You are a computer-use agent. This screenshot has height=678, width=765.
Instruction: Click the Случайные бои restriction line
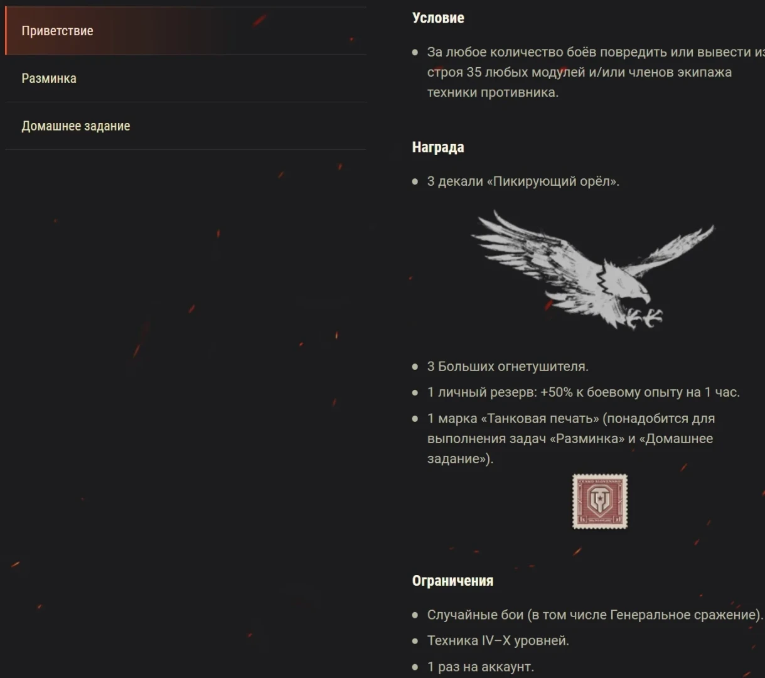[x=596, y=615]
